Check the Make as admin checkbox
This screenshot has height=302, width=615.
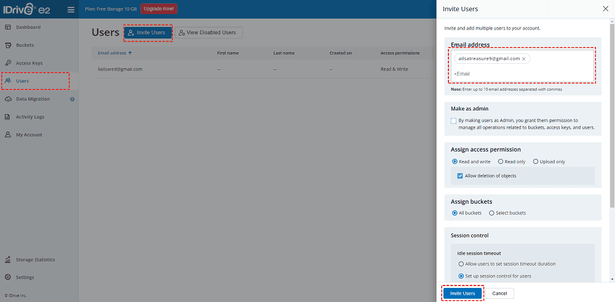click(454, 121)
